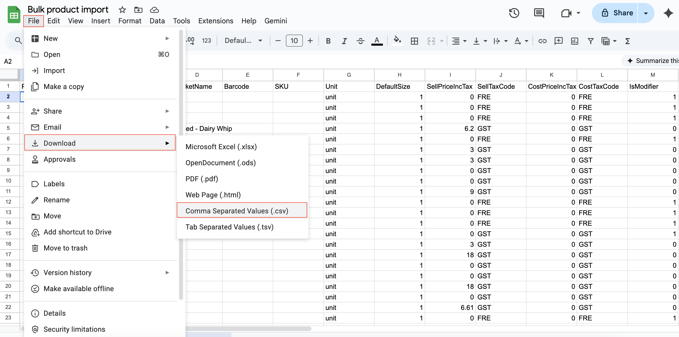Insert link via the chain icon
This screenshot has width=679, height=337.
point(542,41)
